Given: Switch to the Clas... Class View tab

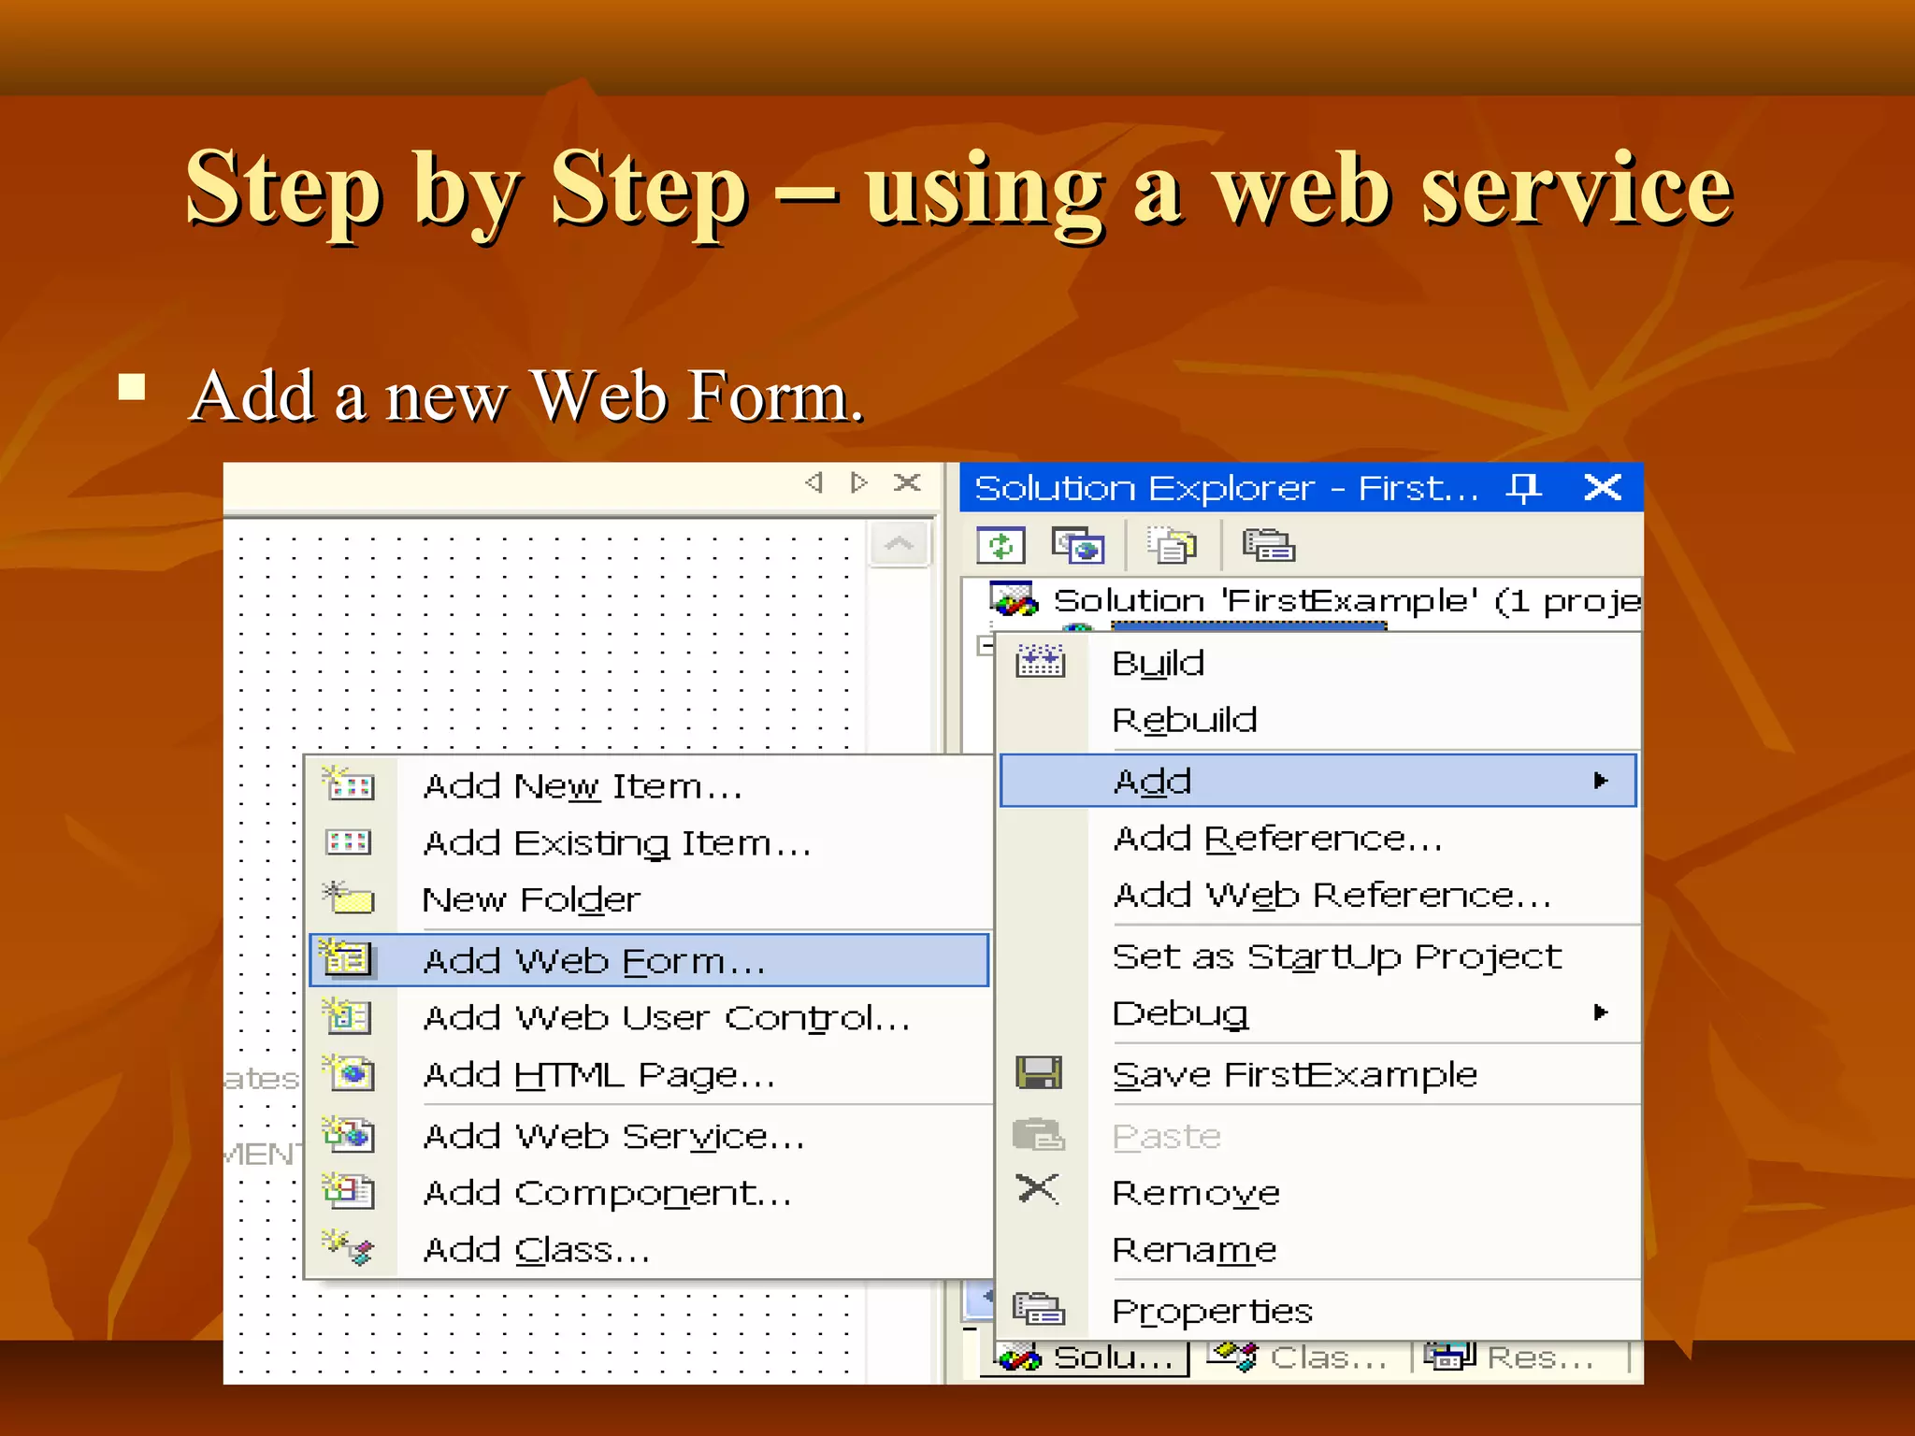Looking at the screenshot, I should click(1298, 1357).
